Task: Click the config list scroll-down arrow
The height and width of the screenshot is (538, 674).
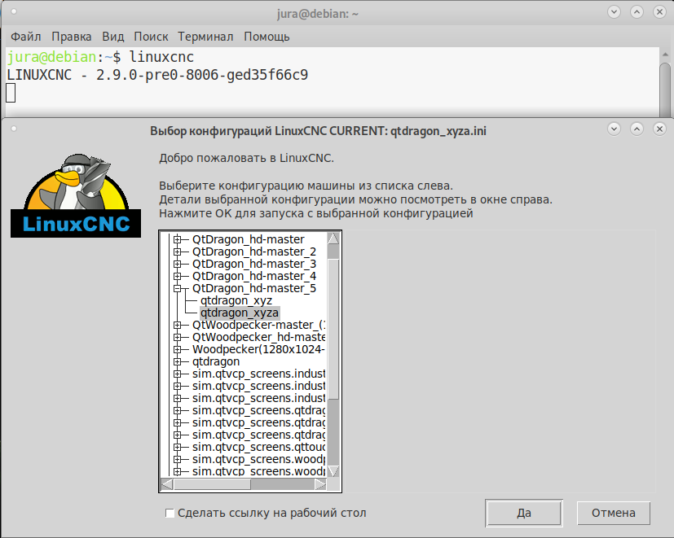Action: pos(333,471)
